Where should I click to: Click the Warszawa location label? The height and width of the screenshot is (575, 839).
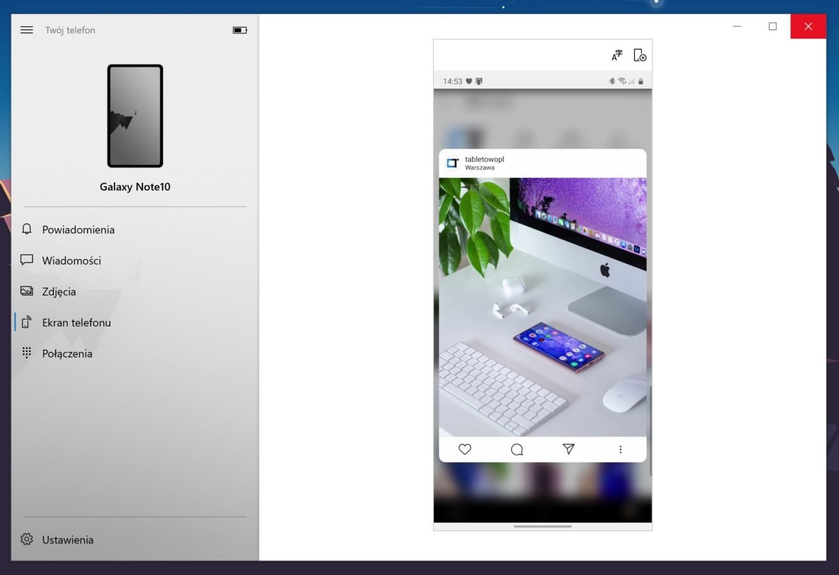[x=480, y=168]
